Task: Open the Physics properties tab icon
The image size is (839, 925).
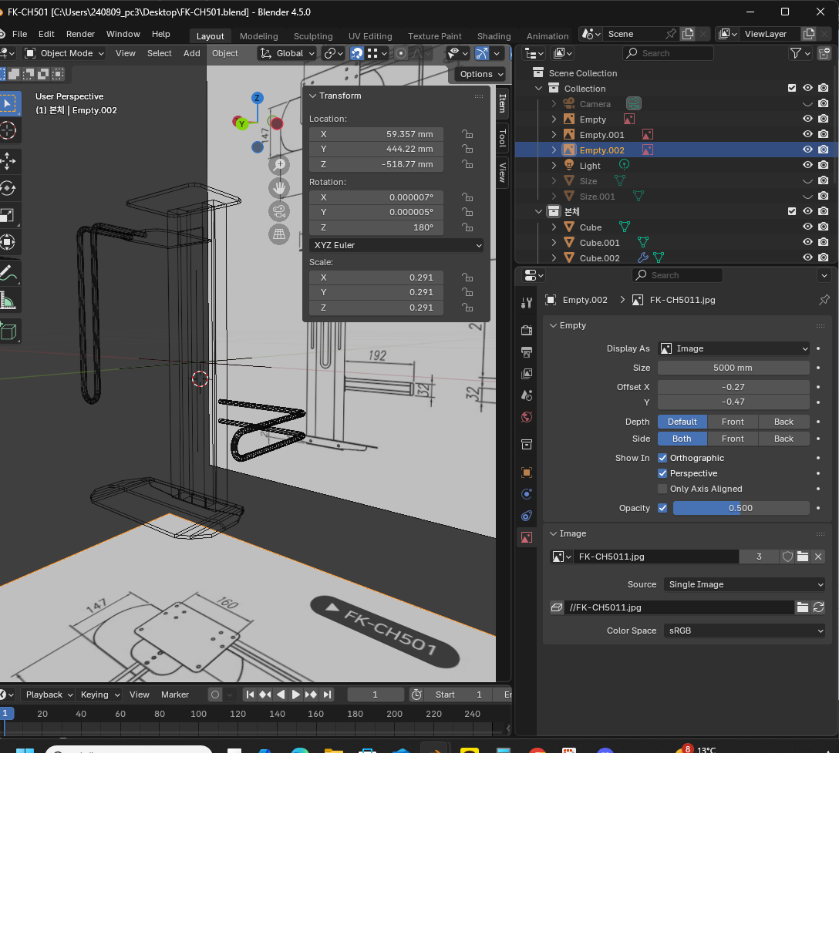Action: (527, 494)
